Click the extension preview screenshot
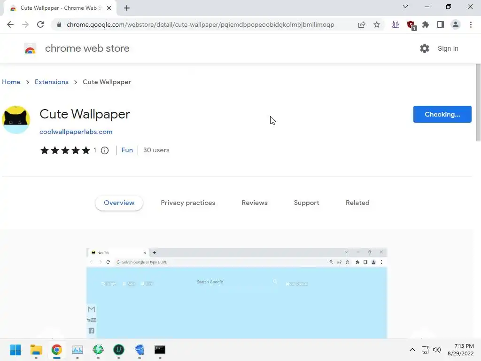 click(237, 293)
